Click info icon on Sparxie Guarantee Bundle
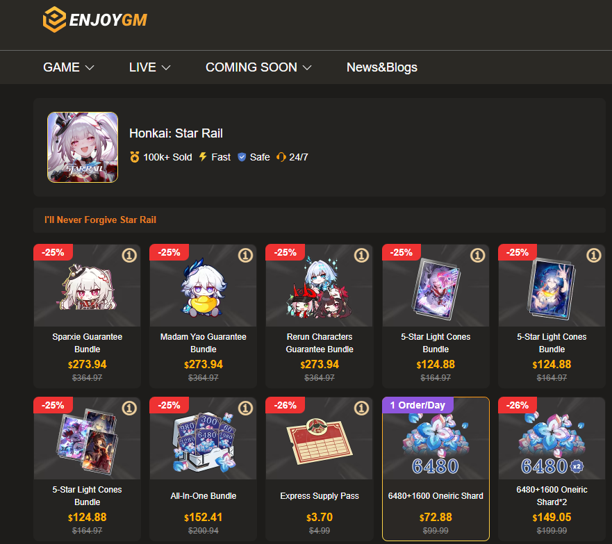 129,255
